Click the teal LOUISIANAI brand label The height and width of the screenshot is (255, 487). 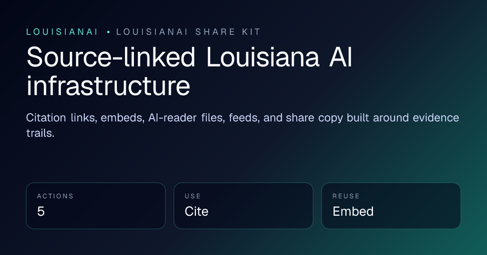tap(62, 32)
